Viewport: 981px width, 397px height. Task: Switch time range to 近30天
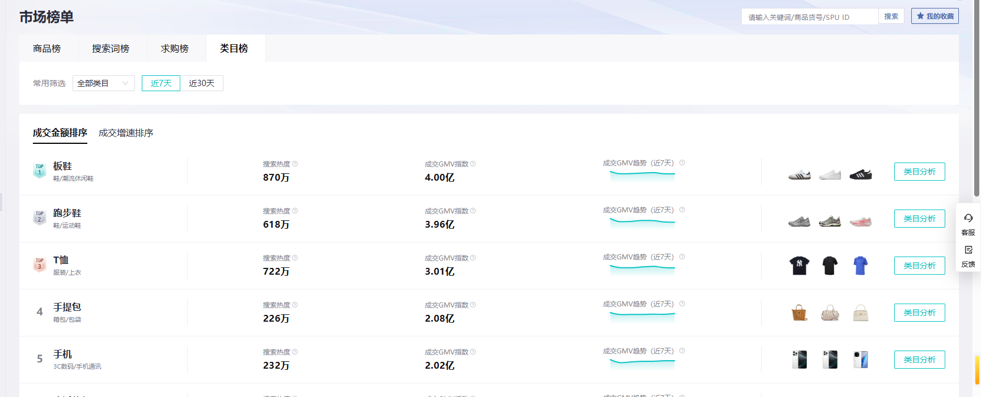pos(201,83)
